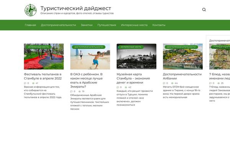Viewport: 230px width, 153px height.
Task: Click views eye icon showing 19
Action: tap(80, 91)
